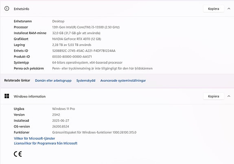The image size is (234, 164).
Task: Click the Lagring label
Action: 19,45
